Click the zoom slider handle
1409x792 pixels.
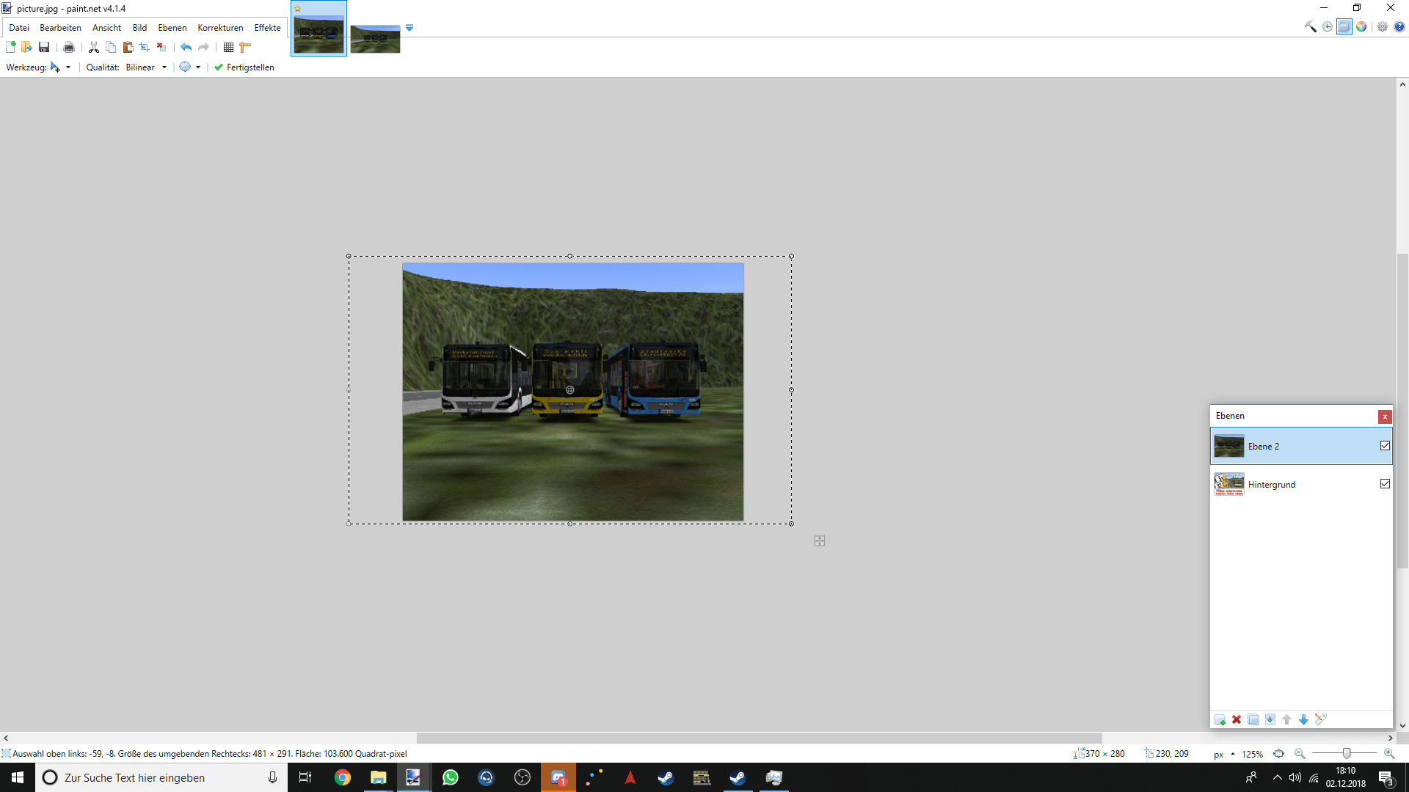point(1347,754)
